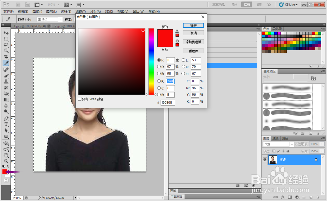Click the 颜色库 button
The height and width of the screenshot is (201, 327).
(x=193, y=51)
